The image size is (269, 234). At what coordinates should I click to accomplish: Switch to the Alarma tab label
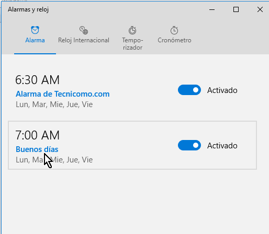(x=35, y=40)
